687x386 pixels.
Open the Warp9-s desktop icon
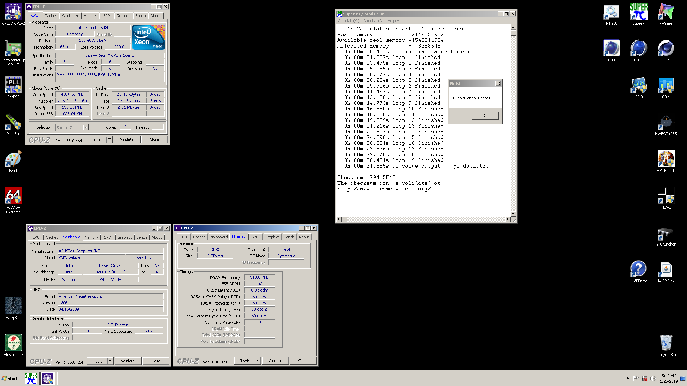[x=13, y=308]
